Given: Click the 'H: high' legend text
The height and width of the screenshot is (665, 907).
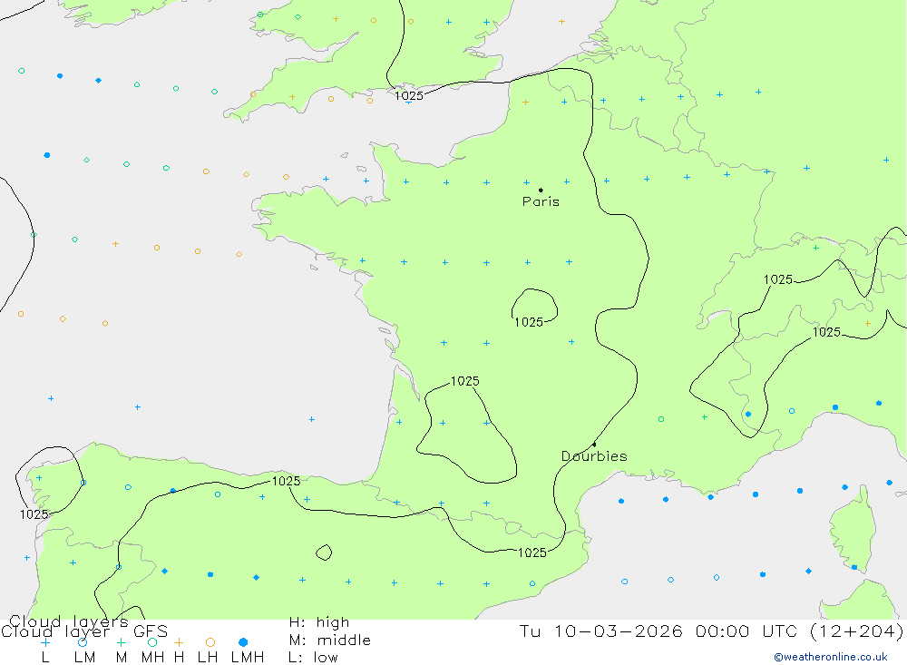Looking at the screenshot, I should coord(318,622).
